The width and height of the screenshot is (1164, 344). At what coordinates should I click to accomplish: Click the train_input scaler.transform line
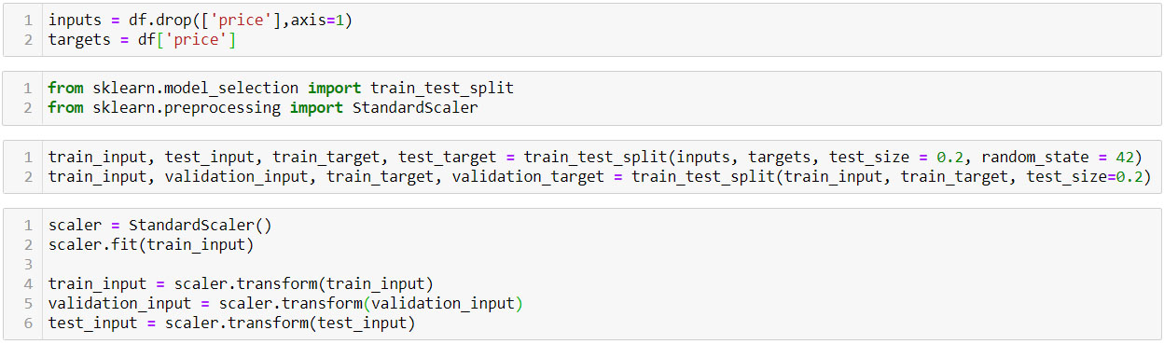pyautogui.click(x=241, y=283)
